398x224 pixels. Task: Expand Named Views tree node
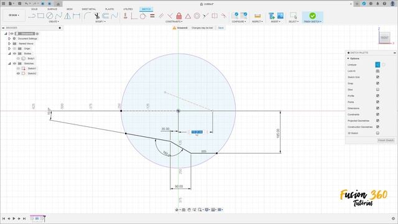coord(9,44)
